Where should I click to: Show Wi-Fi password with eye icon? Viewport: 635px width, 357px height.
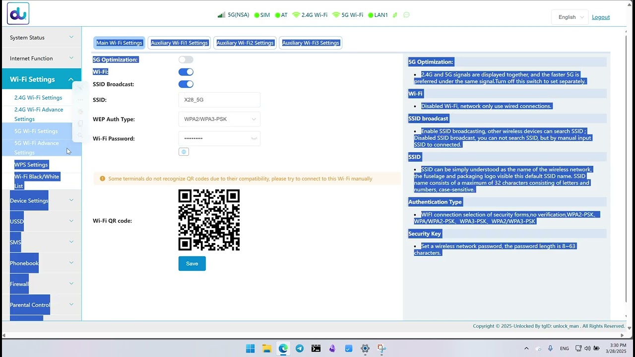click(254, 138)
